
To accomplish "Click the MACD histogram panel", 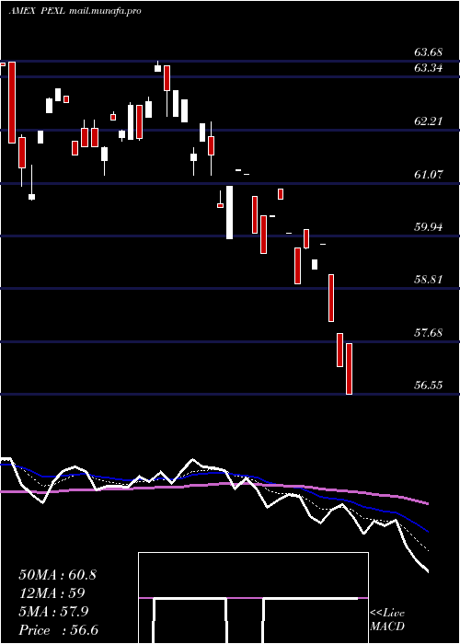I will [253, 598].
